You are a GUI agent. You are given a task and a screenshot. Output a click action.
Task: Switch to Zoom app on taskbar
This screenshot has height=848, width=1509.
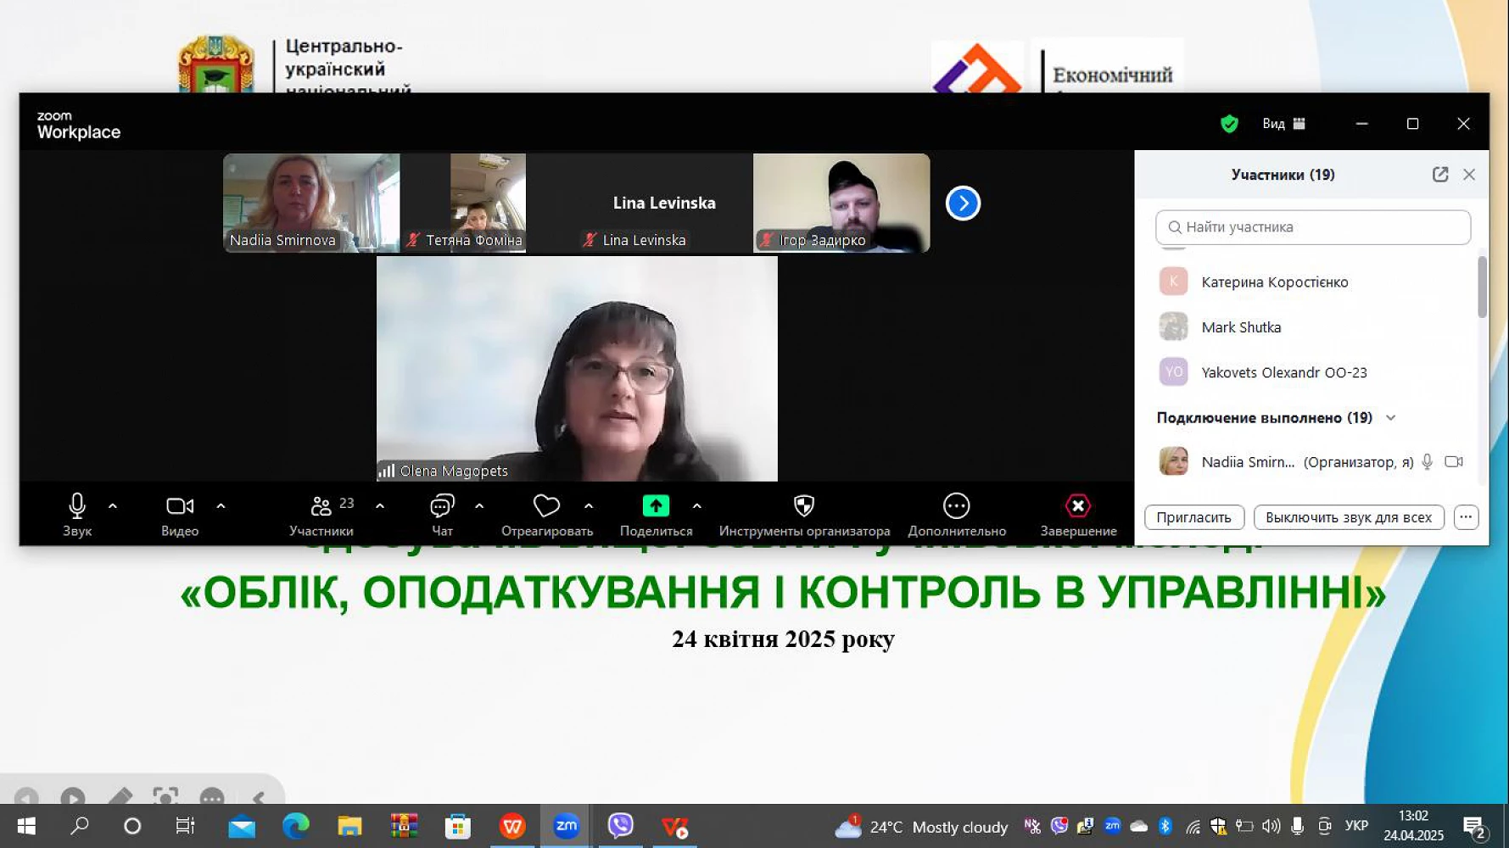coord(567,826)
